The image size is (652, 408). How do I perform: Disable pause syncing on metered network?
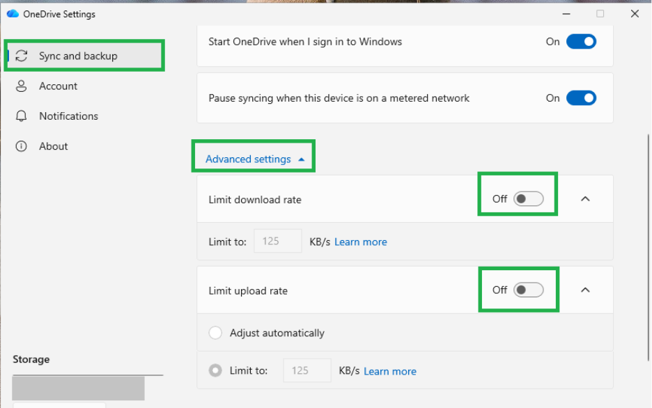[581, 98]
